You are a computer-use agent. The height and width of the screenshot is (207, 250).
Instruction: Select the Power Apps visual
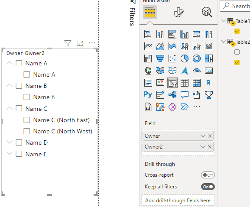(172, 107)
